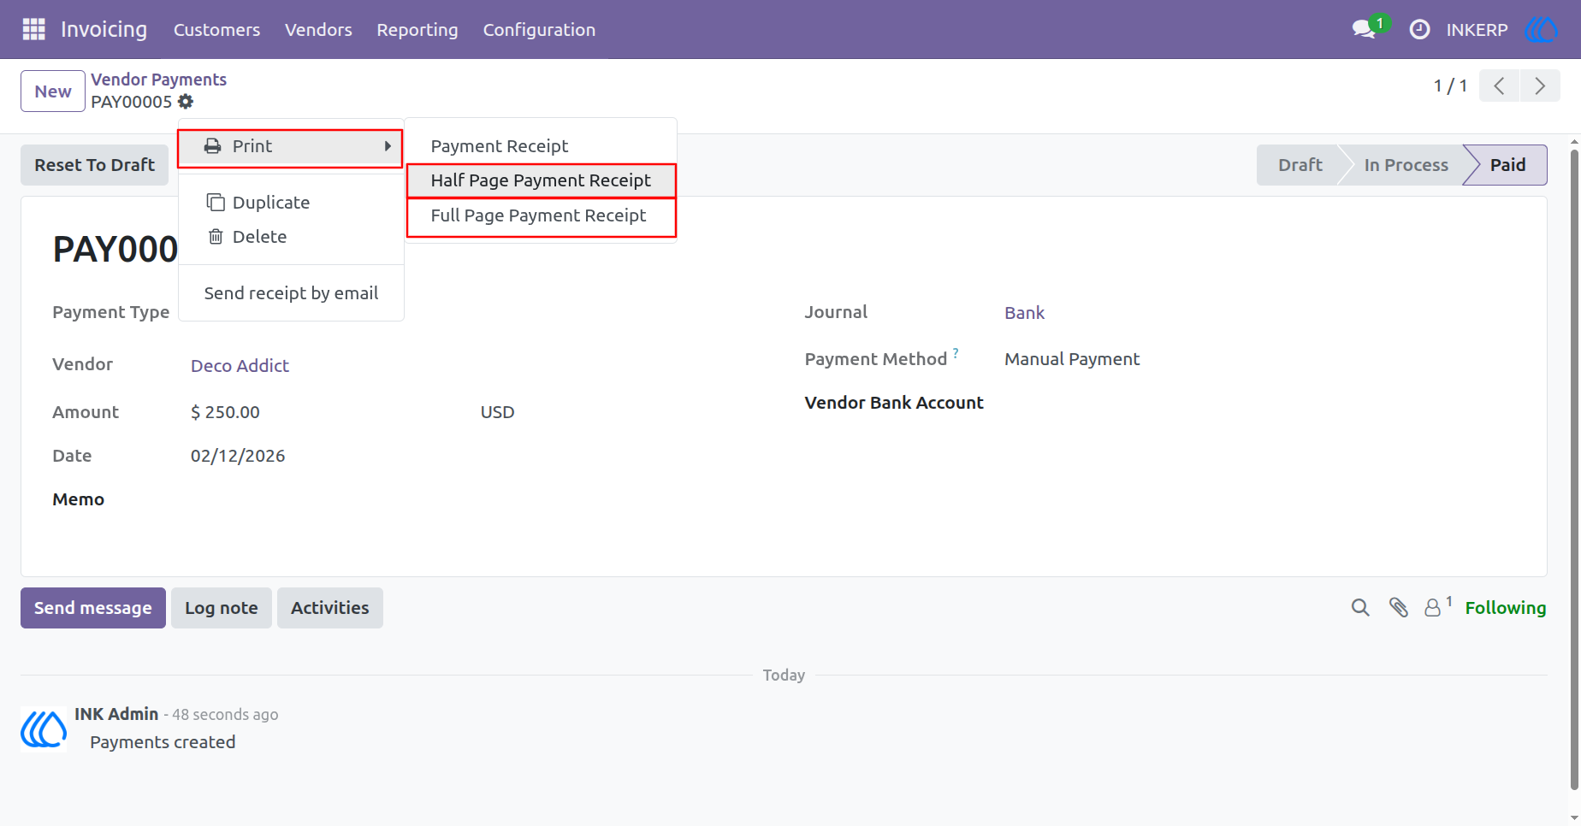
Task: Open the Reporting dropdown menu
Action: click(x=417, y=30)
